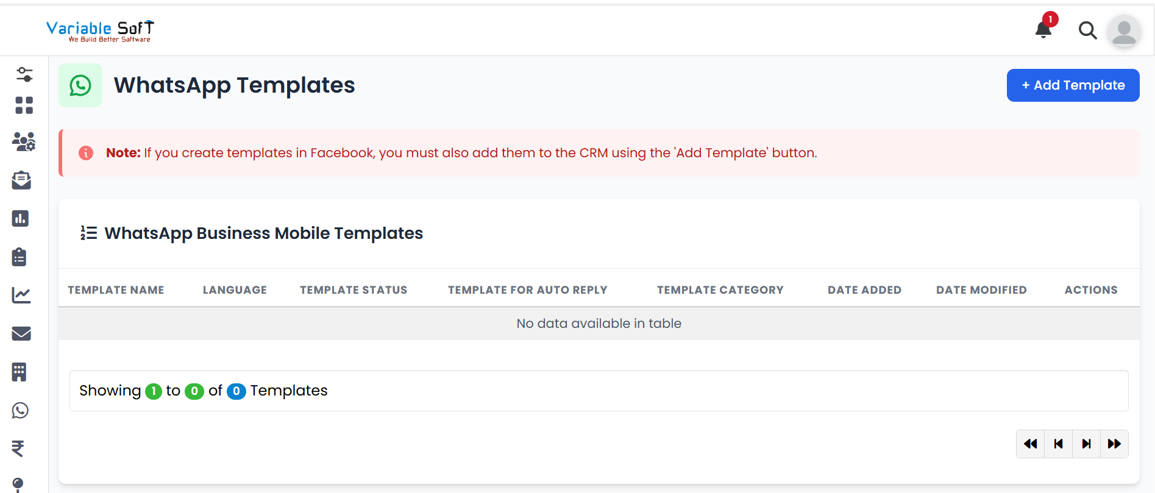Click the Add Template button
The height and width of the screenshot is (493, 1155).
pos(1073,85)
